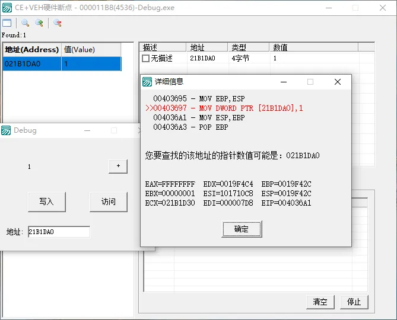
Task: Click the next scan magnifier icon
Action: pos(39,23)
